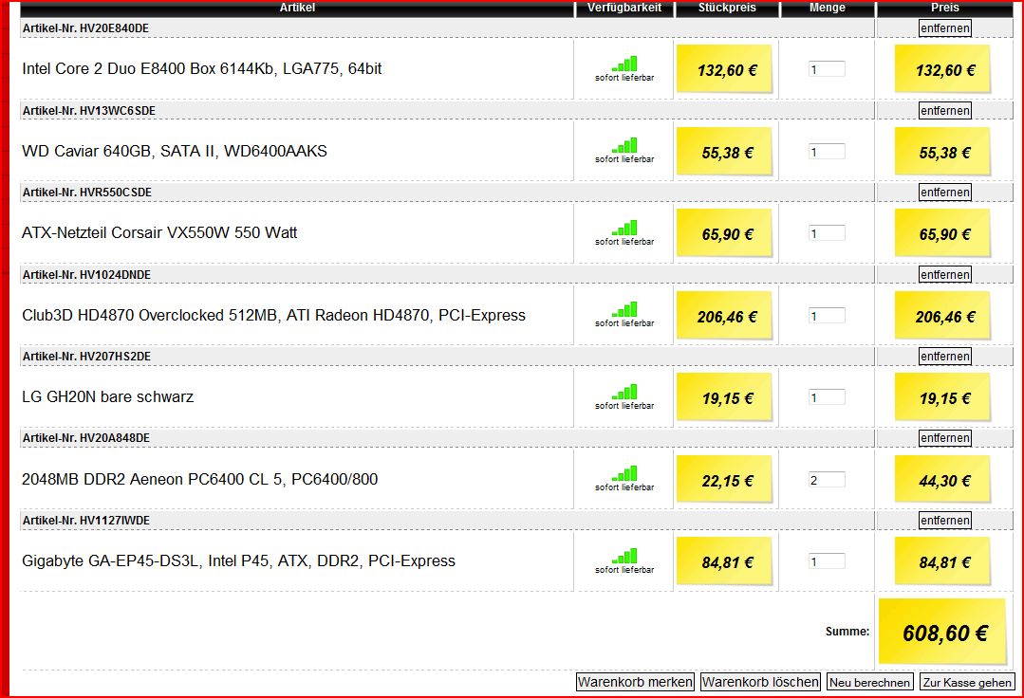Viewport: 1024px width, 698px height.
Task: Focus quantity field for Corsair VX550W
Action: [x=827, y=233]
